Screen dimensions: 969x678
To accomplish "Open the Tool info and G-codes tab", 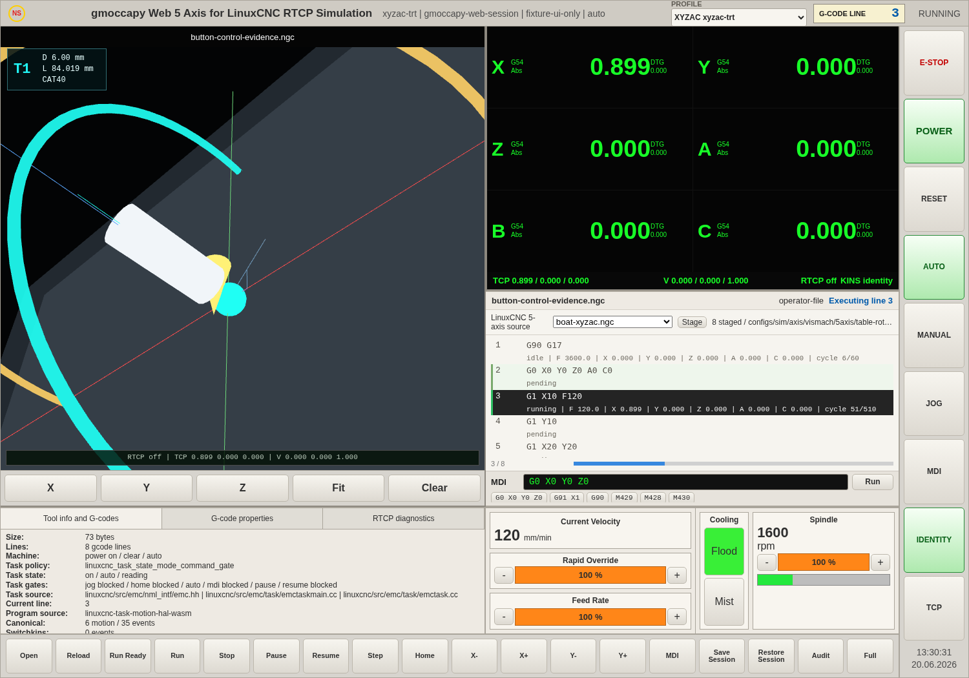I will pyautogui.click(x=81, y=519).
